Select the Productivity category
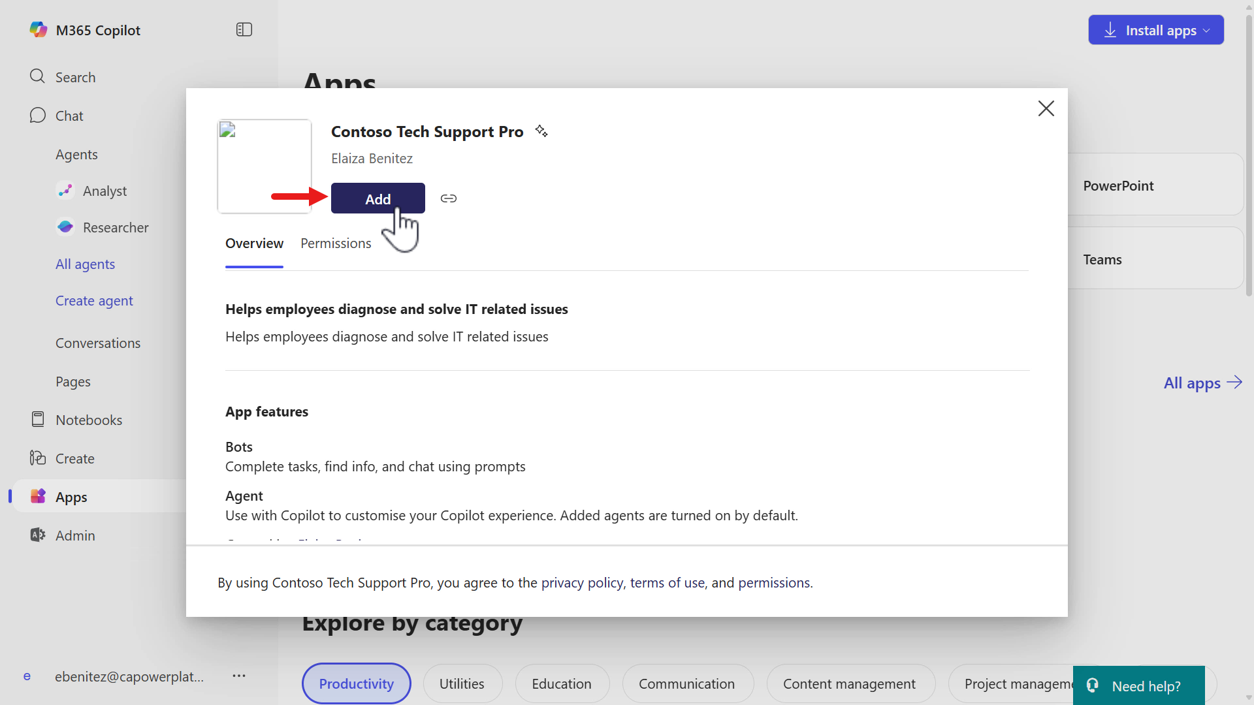The width and height of the screenshot is (1254, 705). click(356, 683)
